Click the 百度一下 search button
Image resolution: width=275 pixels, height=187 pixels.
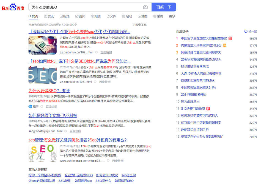(x=164, y=7)
